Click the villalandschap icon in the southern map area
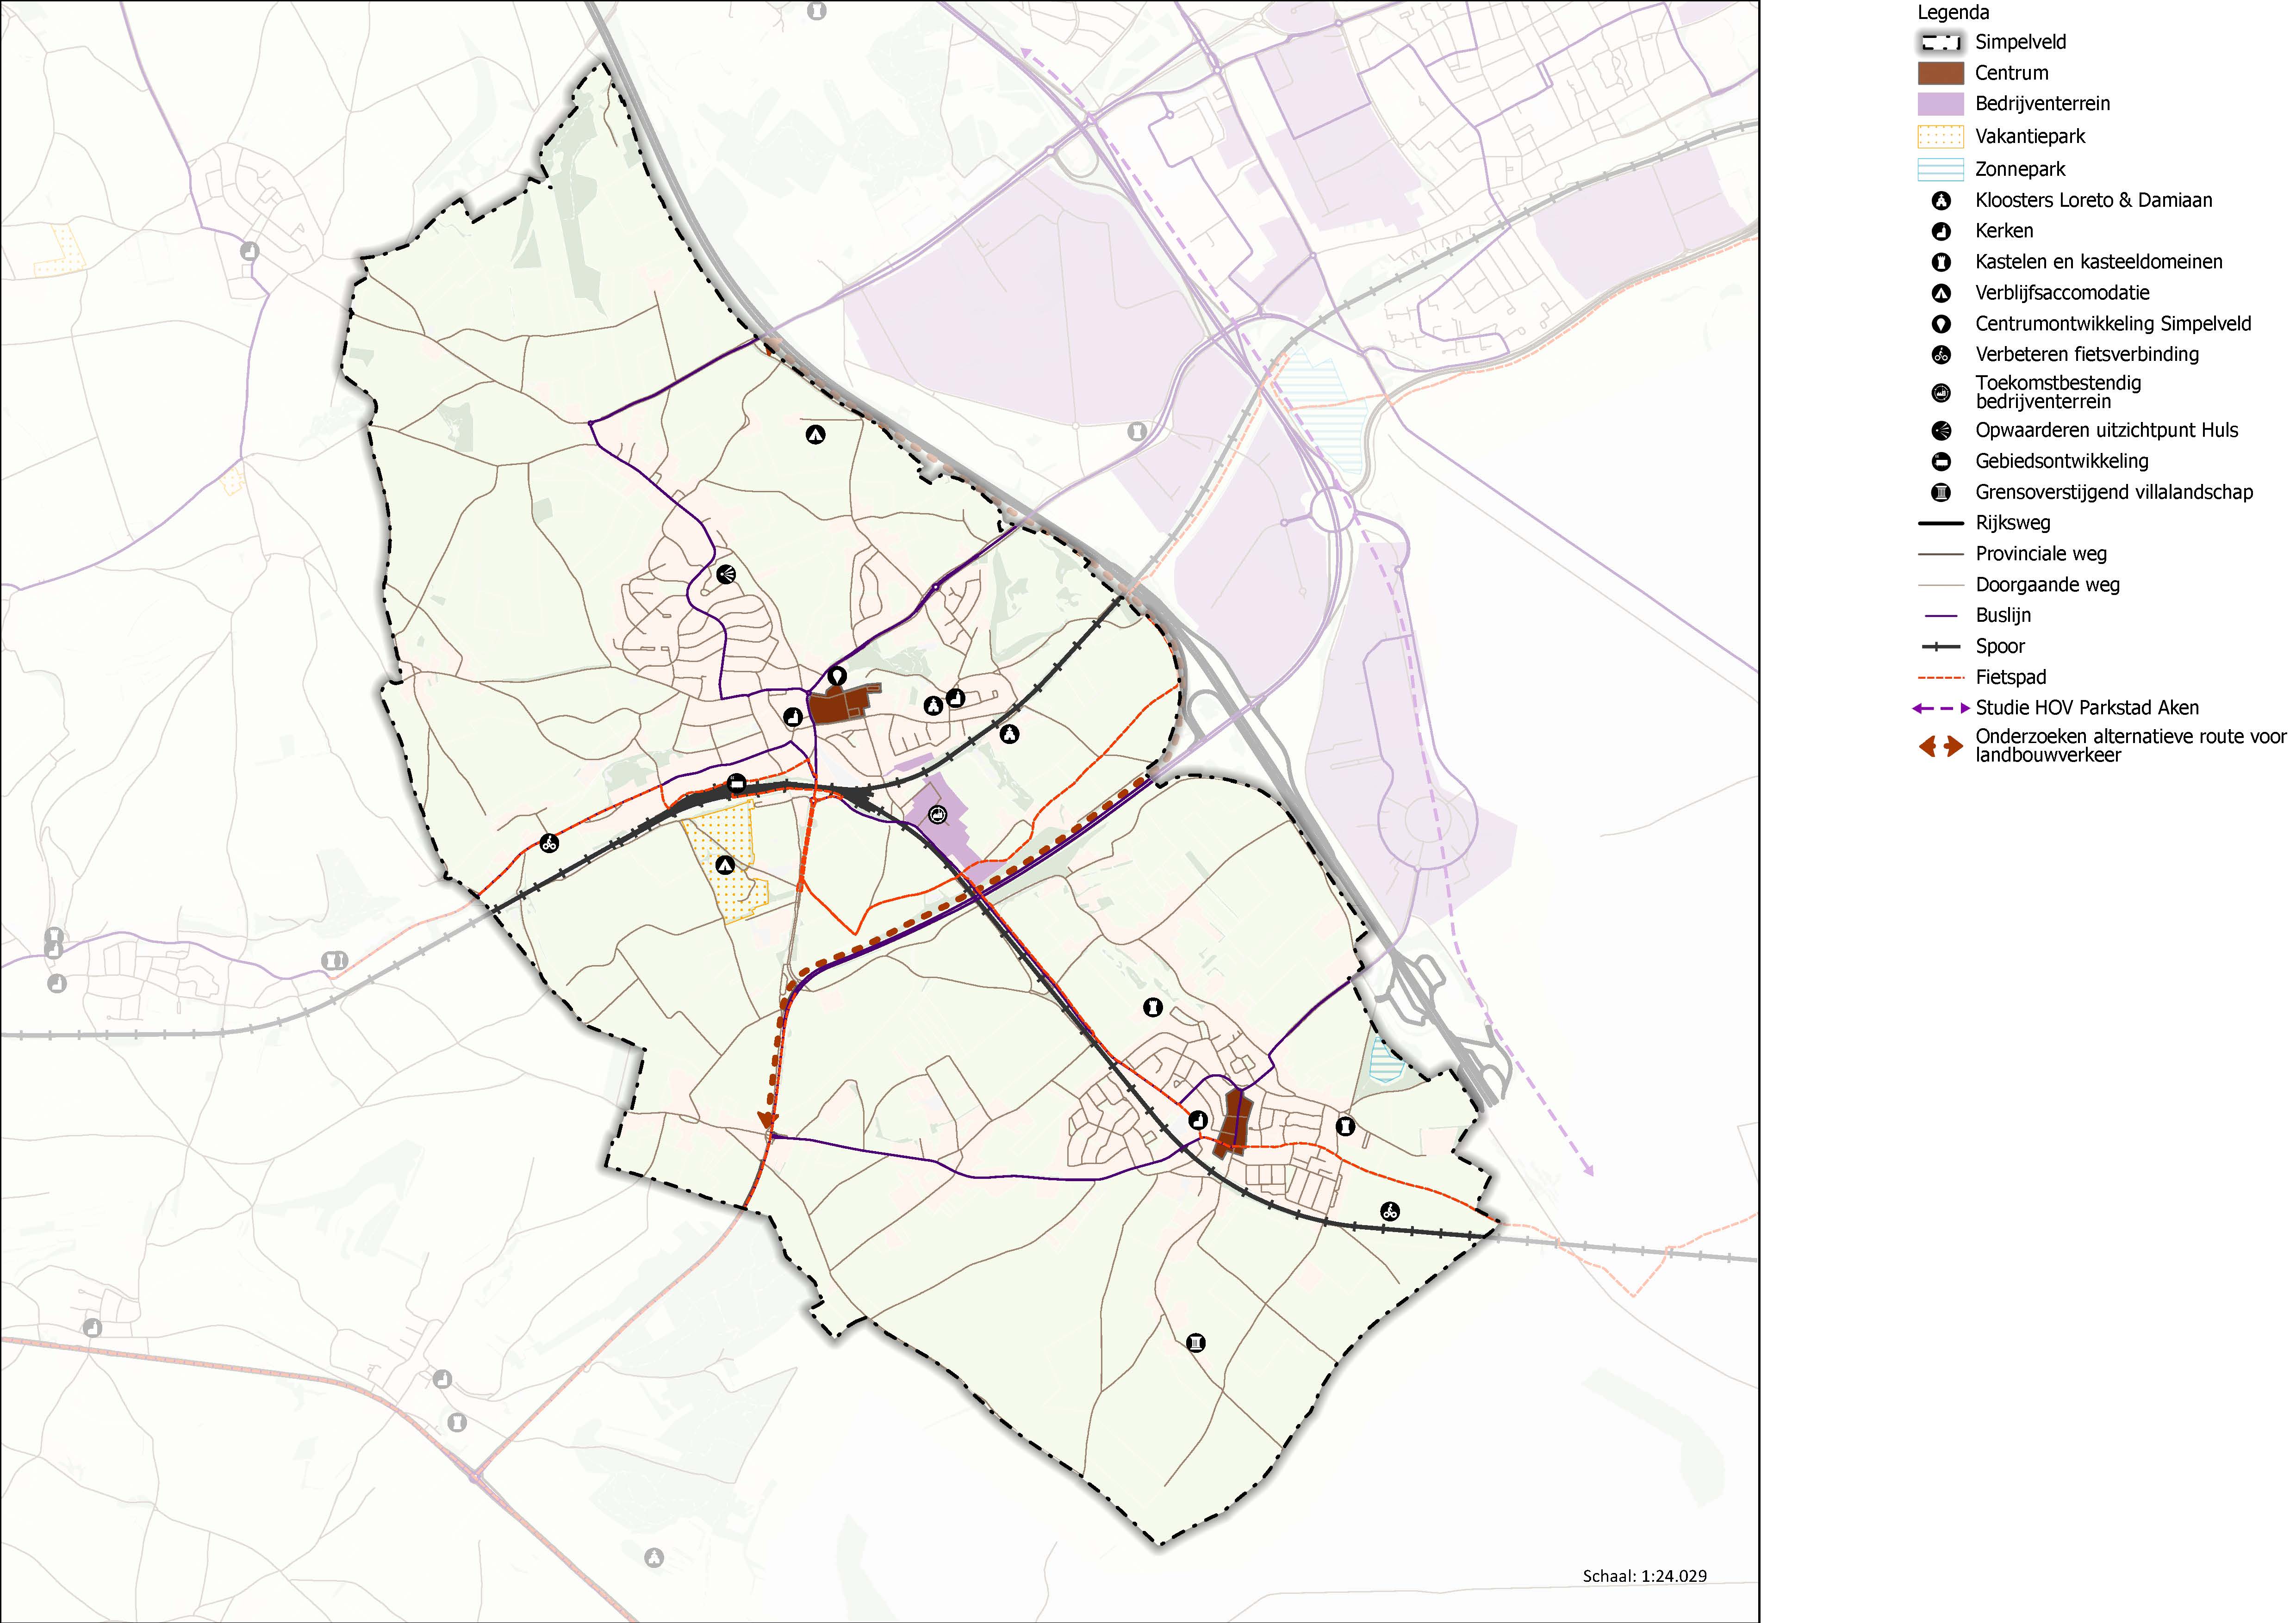2296x1623 pixels. pos(1195,1343)
